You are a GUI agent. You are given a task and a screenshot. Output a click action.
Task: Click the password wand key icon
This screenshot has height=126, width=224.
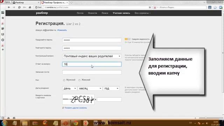24,7
